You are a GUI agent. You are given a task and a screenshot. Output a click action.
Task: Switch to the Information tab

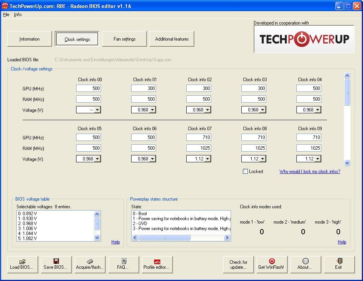tap(29, 39)
